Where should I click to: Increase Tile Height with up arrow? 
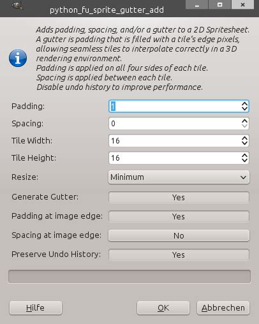244,155
